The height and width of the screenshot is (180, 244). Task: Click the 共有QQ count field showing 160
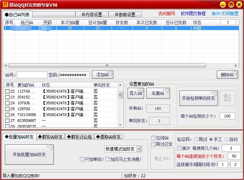pos(158,108)
